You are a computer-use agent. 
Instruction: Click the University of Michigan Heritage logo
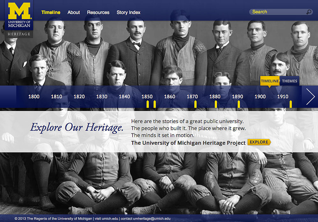pos(19,19)
